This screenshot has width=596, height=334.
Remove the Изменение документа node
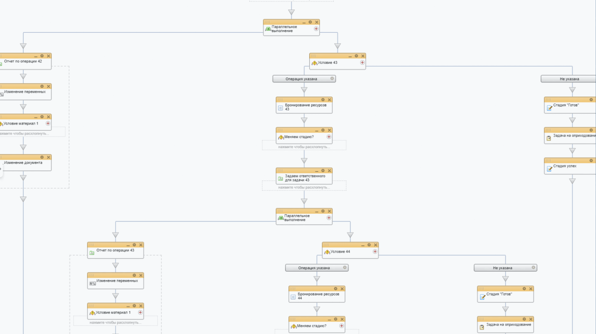click(49, 157)
